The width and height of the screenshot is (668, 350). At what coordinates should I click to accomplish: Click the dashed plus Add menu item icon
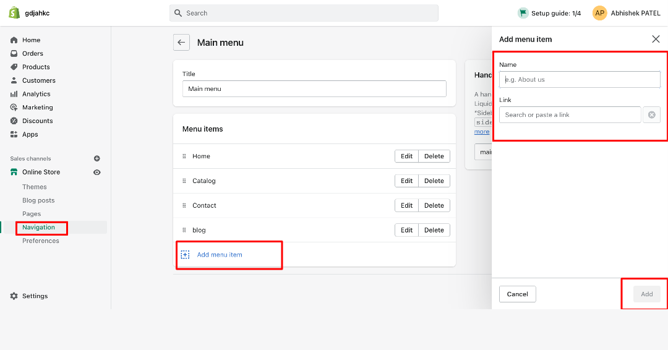point(186,255)
